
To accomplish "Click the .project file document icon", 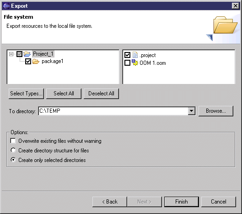I will (x=135, y=55).
